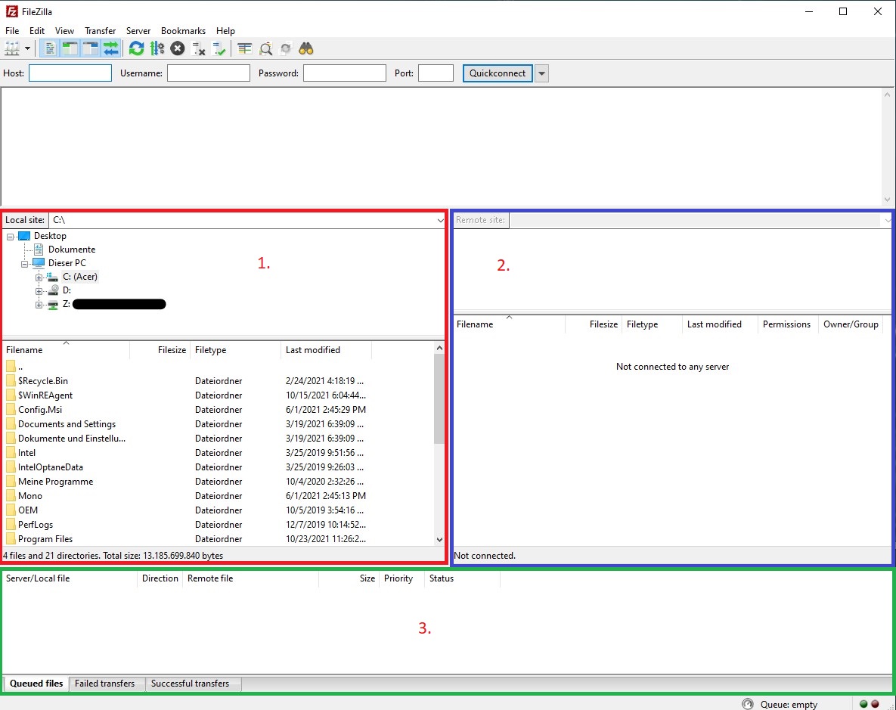Expand the C: (Acer) drive node
This screenshot has width=896, height=710.
(x=39, y=277)
